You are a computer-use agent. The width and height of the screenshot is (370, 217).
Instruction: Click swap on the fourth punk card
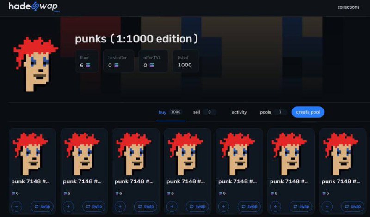[197, 207]
